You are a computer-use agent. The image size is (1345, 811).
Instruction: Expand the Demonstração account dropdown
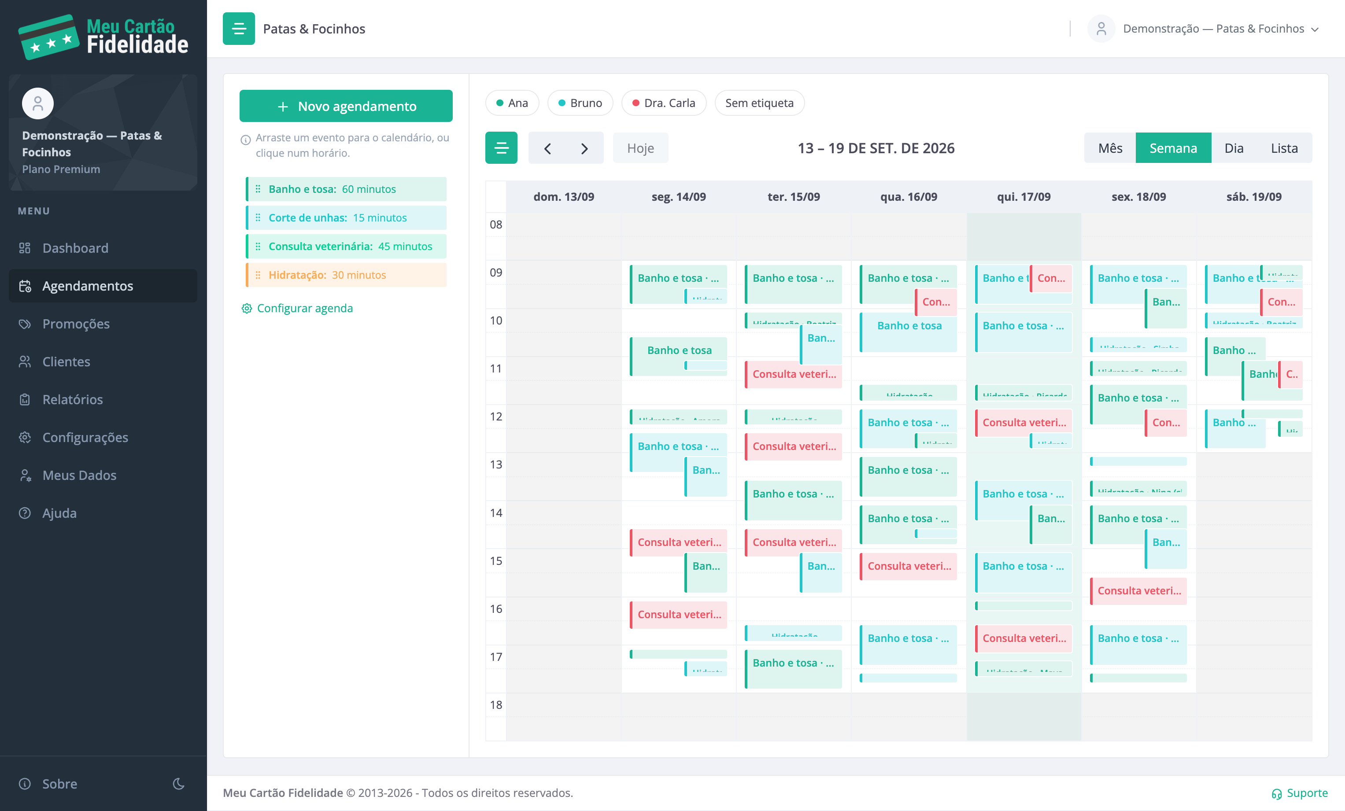(x=1204, y=28)
